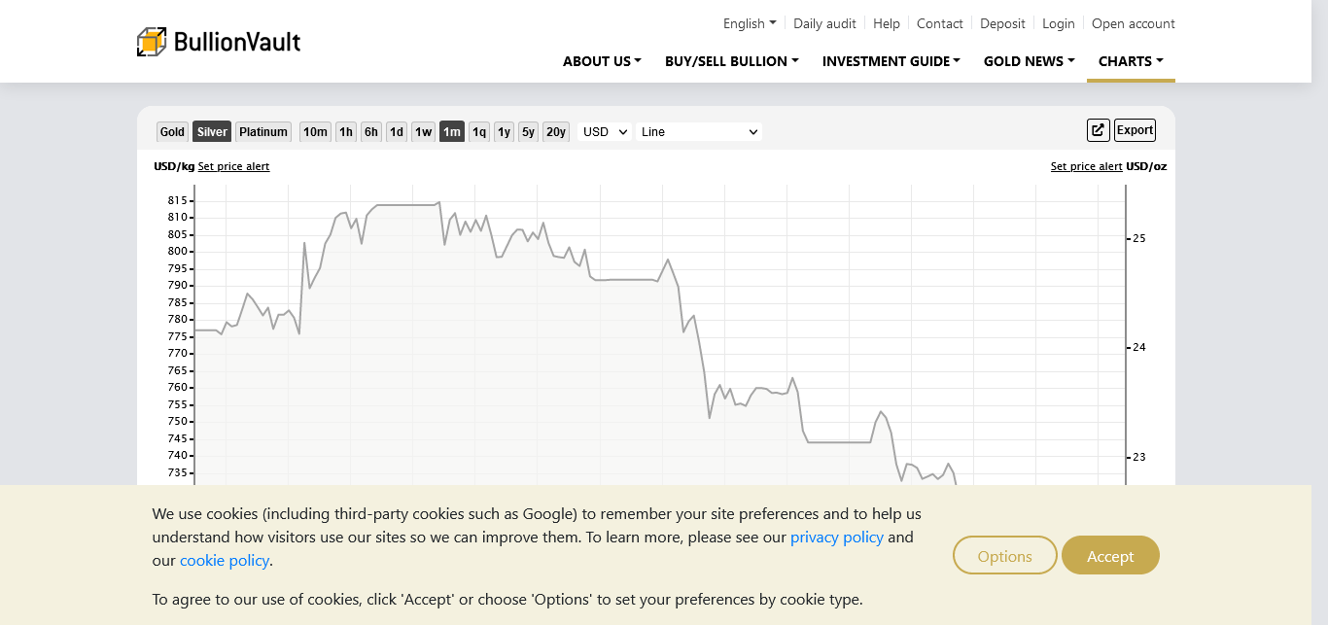The height and width of the screenshot is (625, 1328).
Task: Open the Line chart type dropdown
Action: [x=698, y=132]
